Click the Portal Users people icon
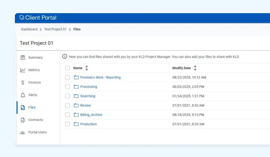This screenshot has height=157, width=270. [x=23, y=132]
